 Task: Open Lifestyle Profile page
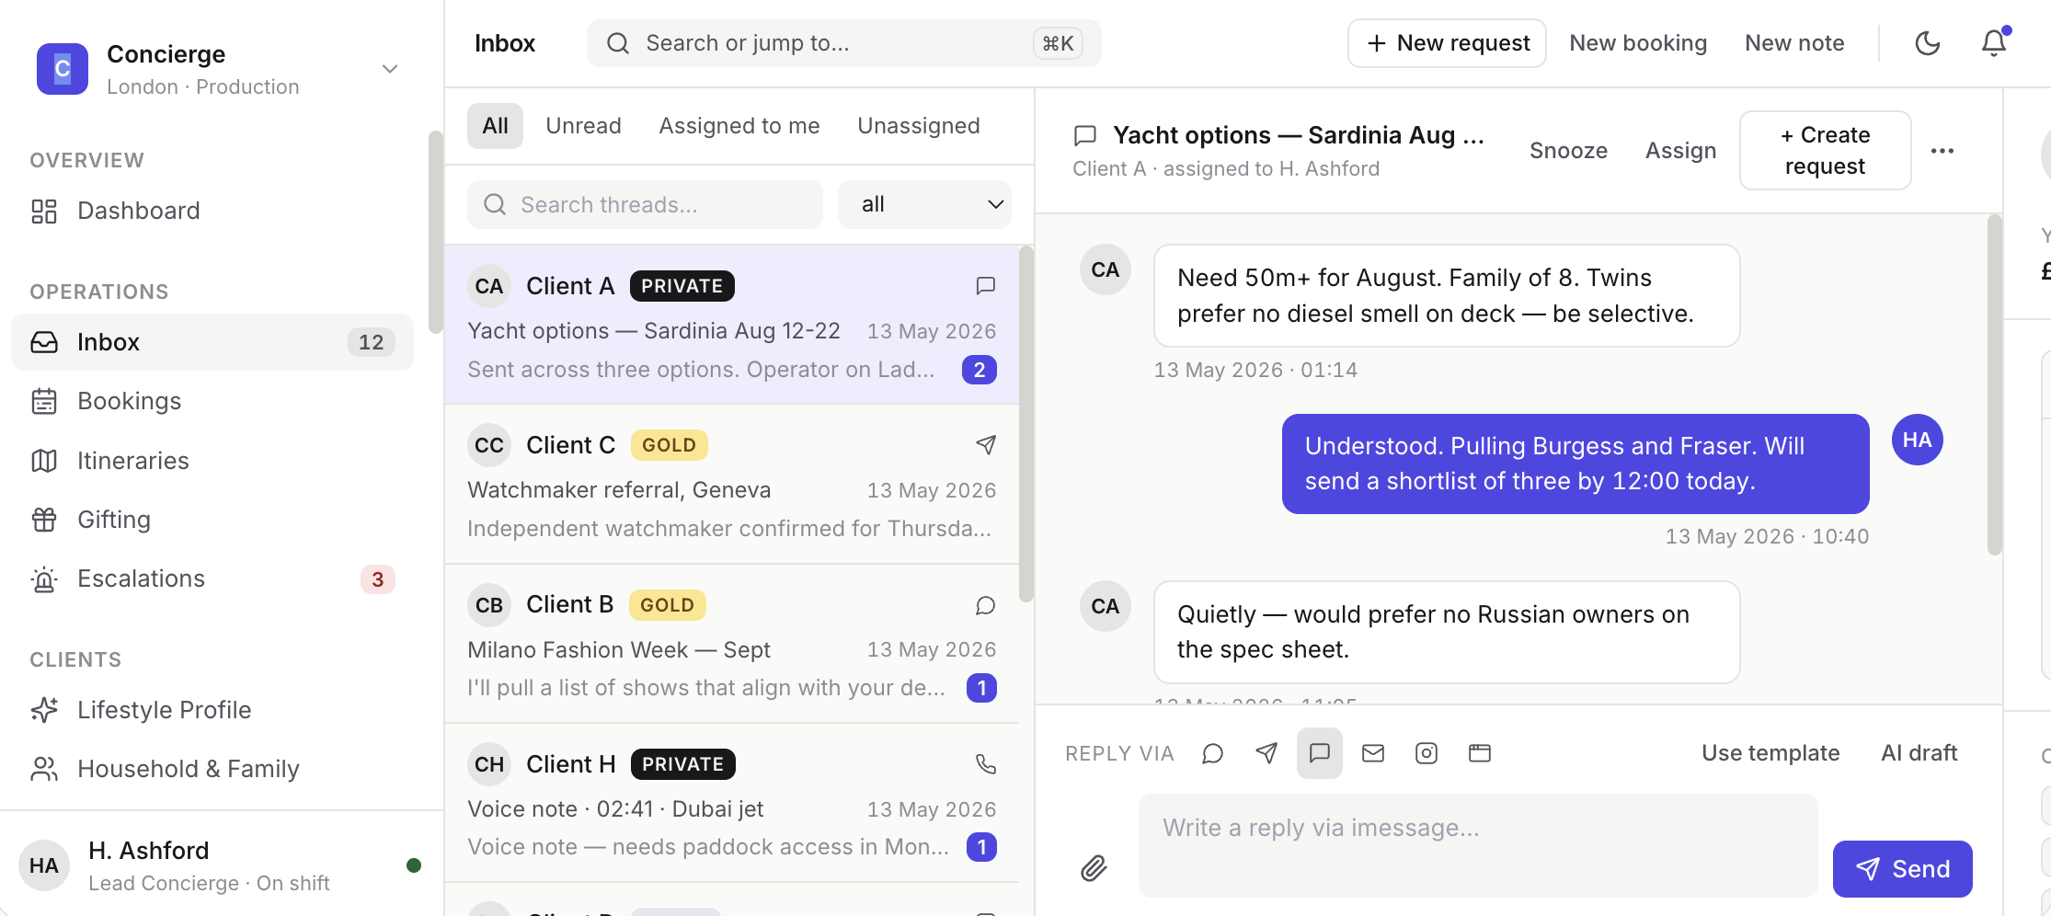coord(212,710)
